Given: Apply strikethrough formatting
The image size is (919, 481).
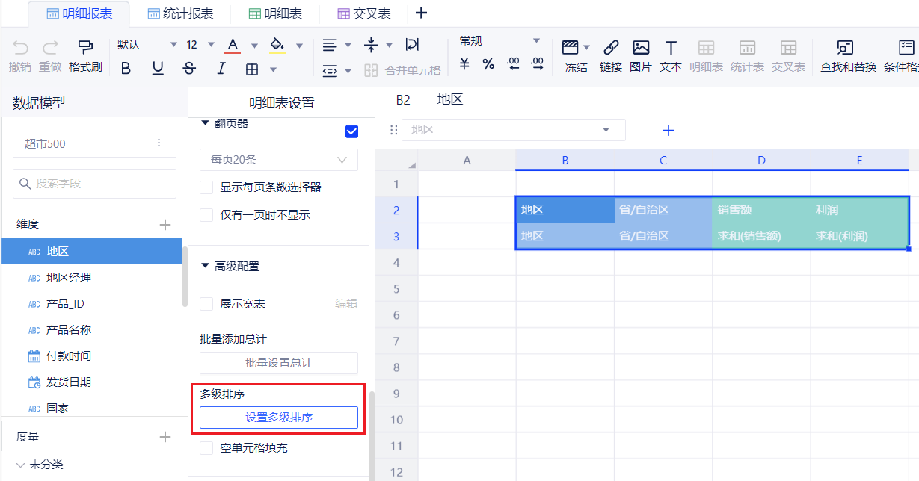Looking at the screenshot, I should pyautogui.click(x=189, y=69).
